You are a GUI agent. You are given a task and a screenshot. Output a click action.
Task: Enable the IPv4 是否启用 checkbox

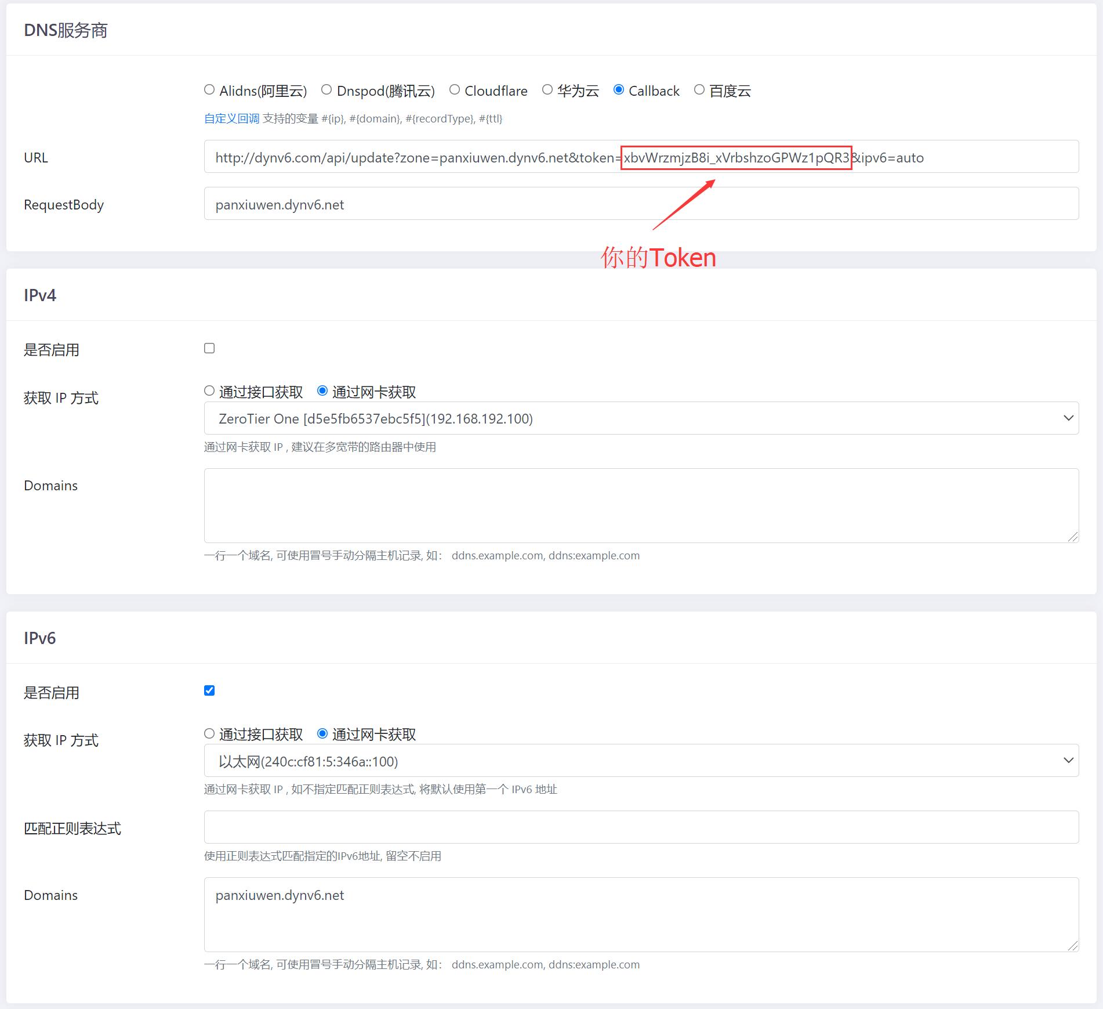209,348
